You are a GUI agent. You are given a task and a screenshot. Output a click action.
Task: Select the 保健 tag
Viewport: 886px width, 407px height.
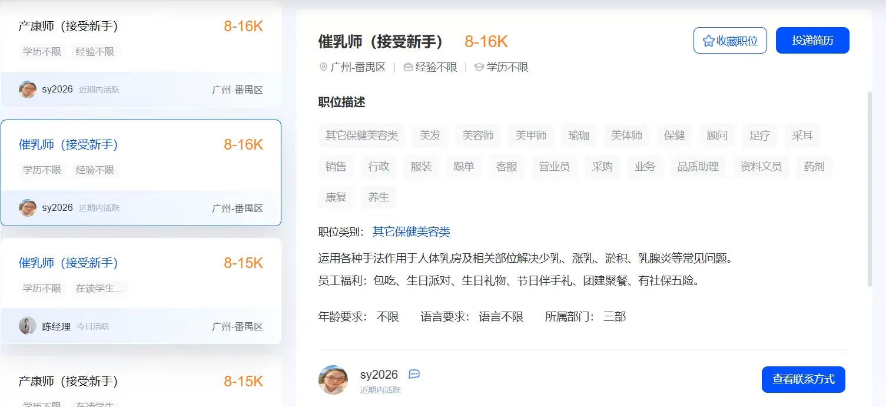[x=675, y=135]
